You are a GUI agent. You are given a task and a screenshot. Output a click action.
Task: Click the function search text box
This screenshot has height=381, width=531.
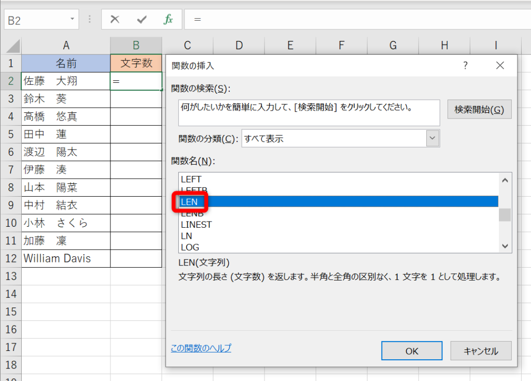click(x=309, y=113)
